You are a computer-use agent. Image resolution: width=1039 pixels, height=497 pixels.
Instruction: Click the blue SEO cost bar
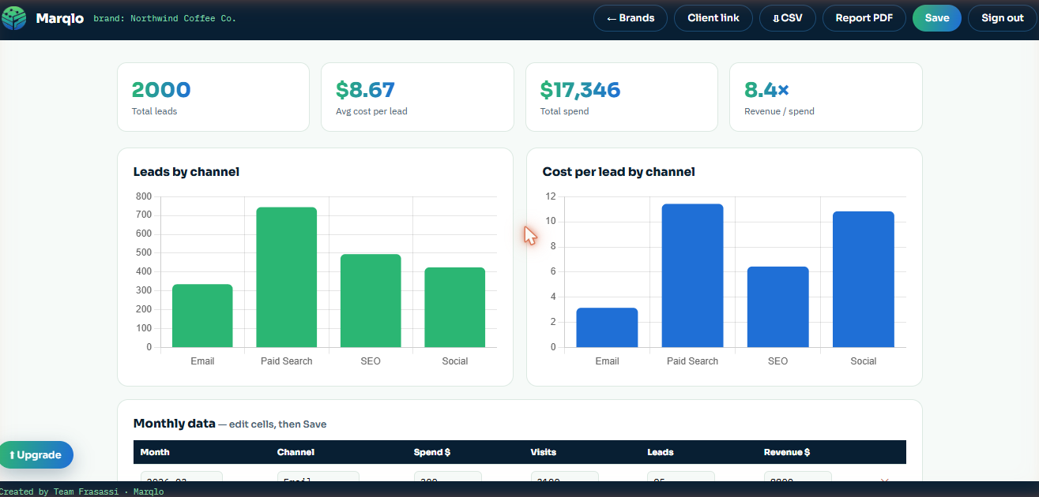pyautogui.click(x=778, y=307)
